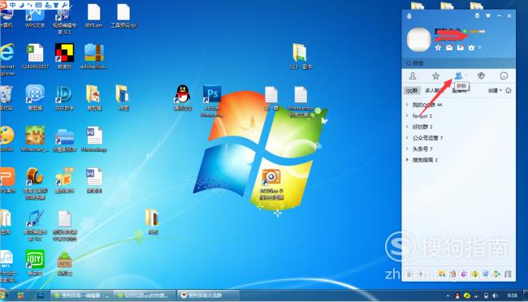Image resolution: width=528 pixels, height=302 pixels.
Task: Open Sogou IME soft keyboard icon
Action: (x=39, y=5)
